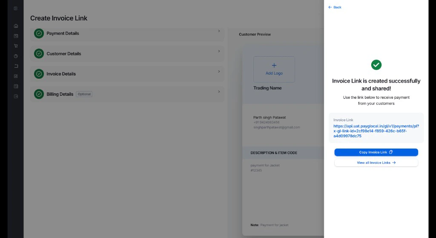Click the Optional tag on Billing Details
Image resolution: width=436 pixels, height=238 pixels.
tap(84, 94)
